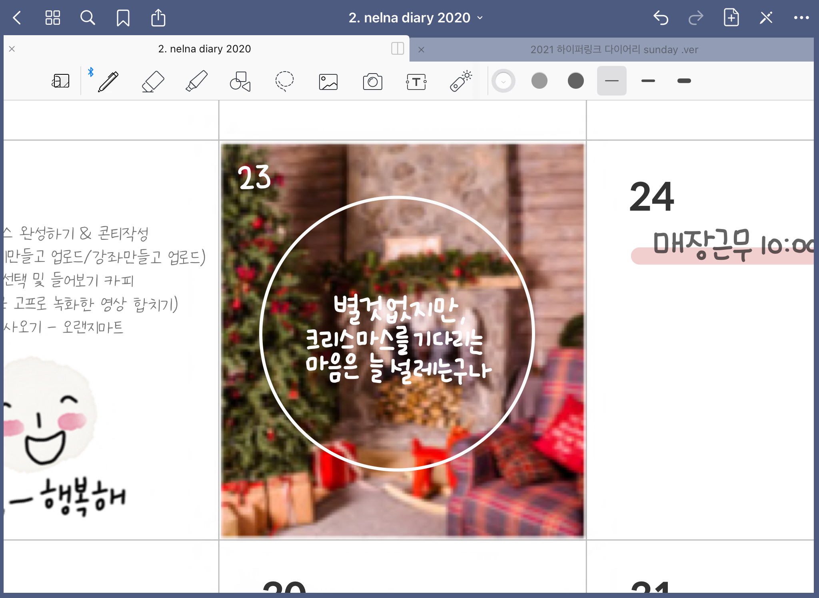This screenshot has width=819, height=598.
Task: Toggle the zoom window tool
Action: 60,81
